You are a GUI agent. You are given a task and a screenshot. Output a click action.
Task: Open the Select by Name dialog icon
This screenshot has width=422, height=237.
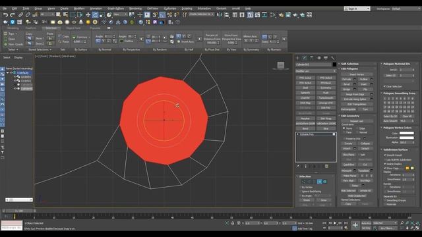click(x=65, y=15)
